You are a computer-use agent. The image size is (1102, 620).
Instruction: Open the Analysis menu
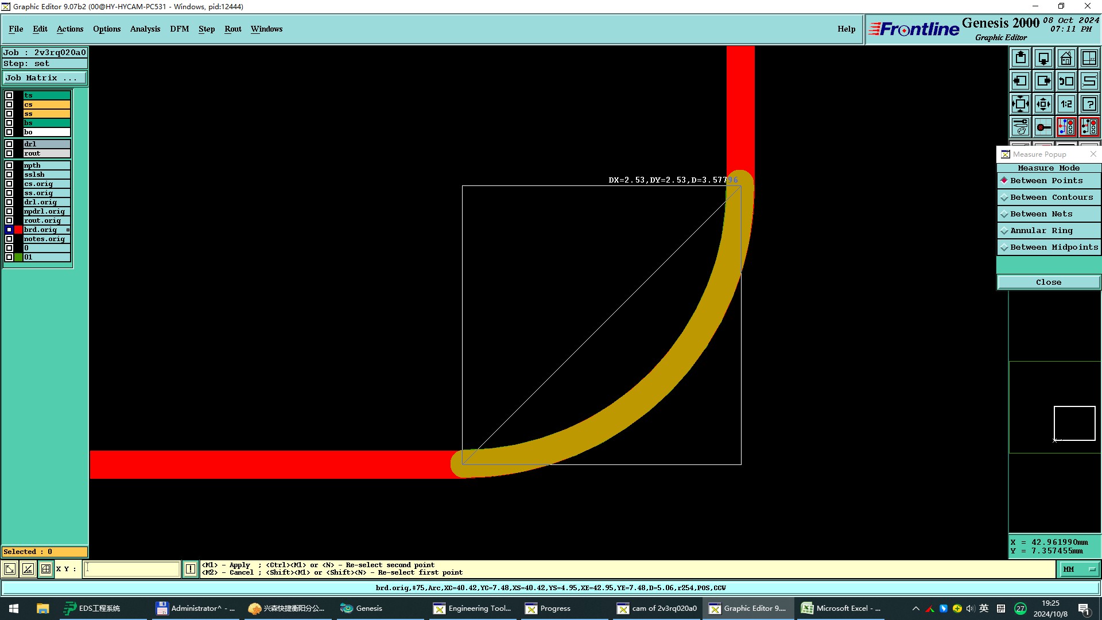pyautogui.click(x=145, y=29)
